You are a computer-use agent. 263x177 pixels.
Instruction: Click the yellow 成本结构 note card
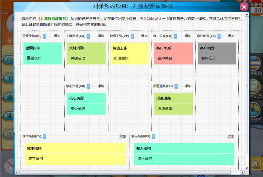click(75, 154)
